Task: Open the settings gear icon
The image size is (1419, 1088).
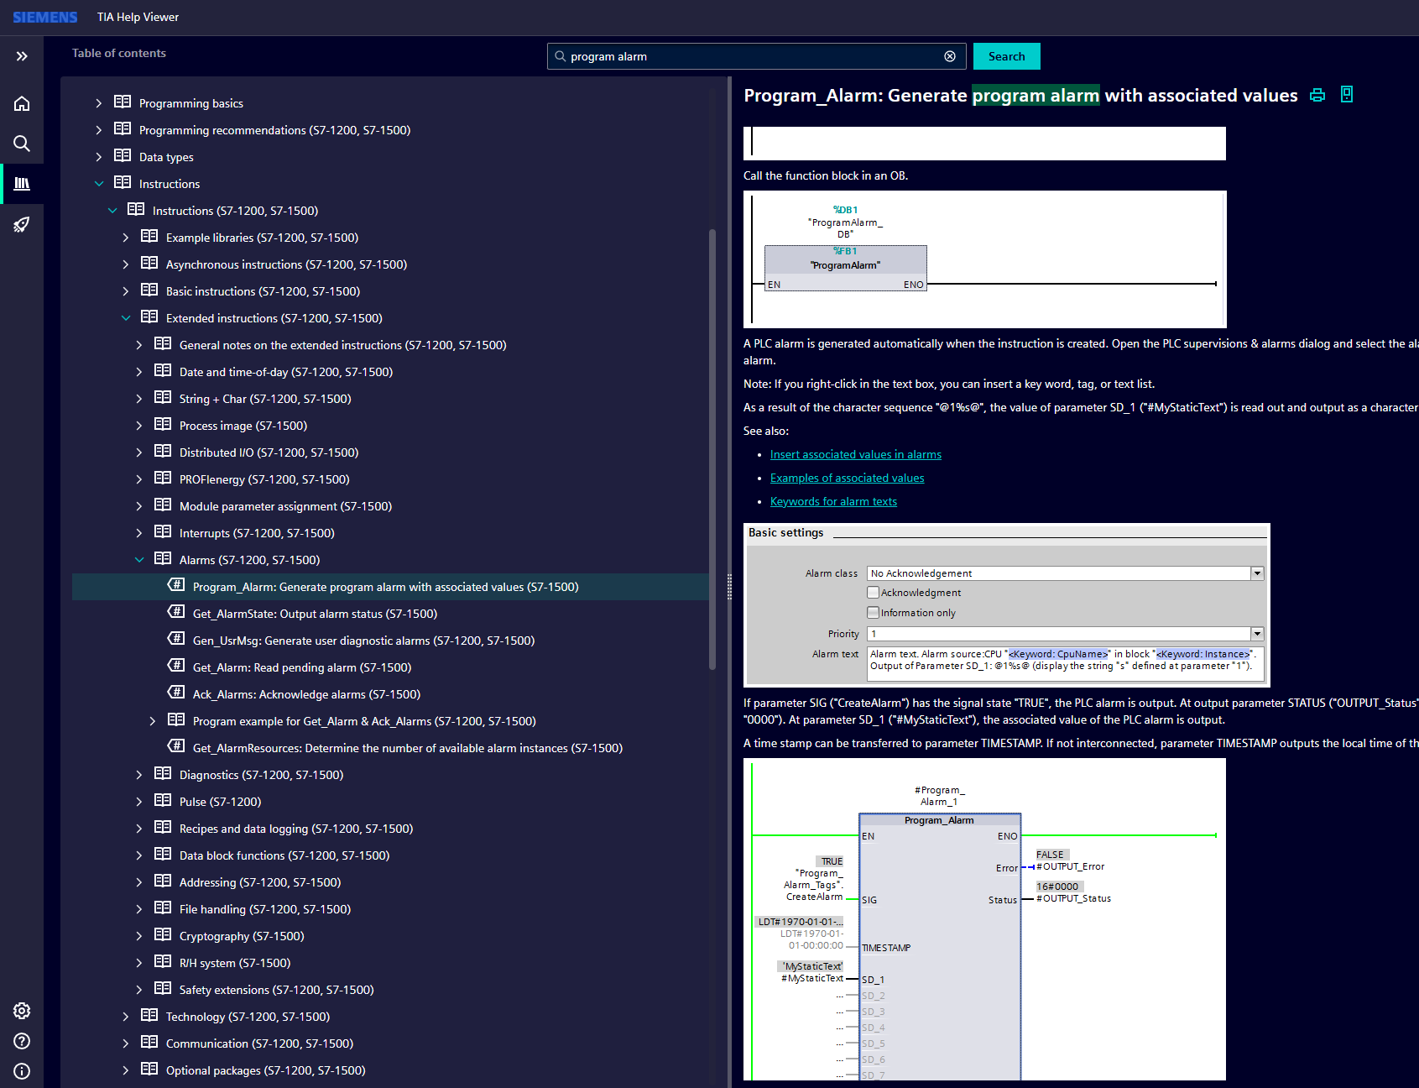Action: (22, 1011)
